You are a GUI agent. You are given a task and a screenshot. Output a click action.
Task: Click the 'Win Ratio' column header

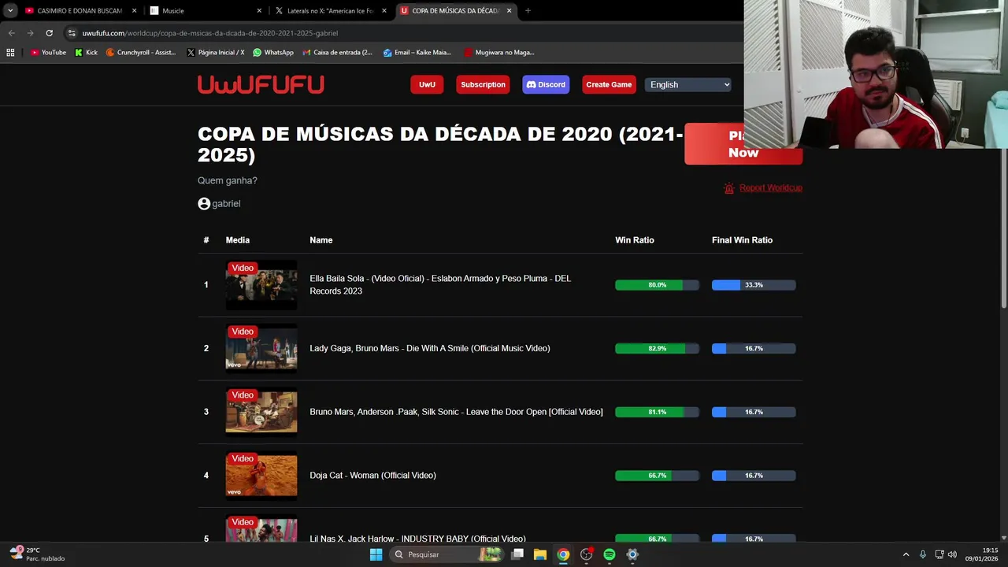click(x=634, y=240)
